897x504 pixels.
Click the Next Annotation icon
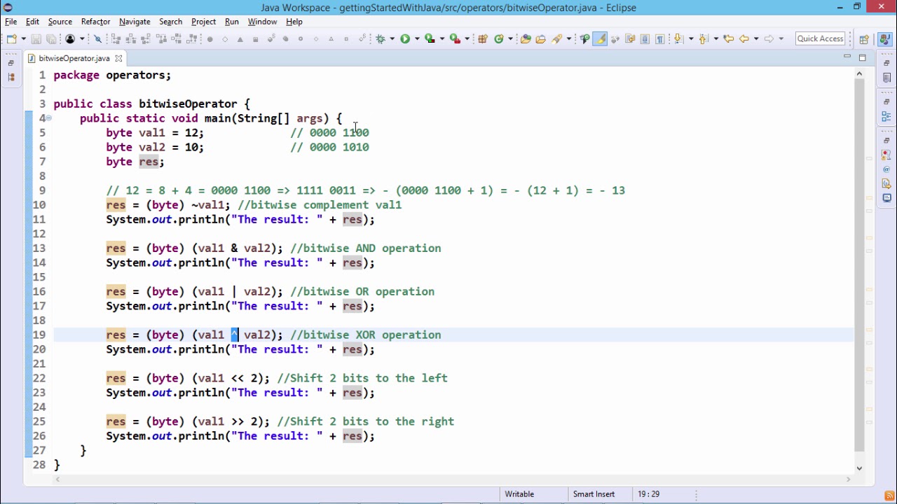pos(678,38)
